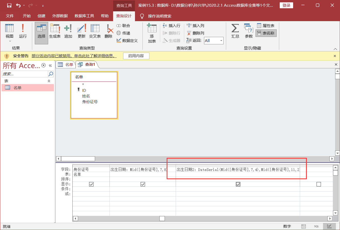Select 身份证号 field in 名单 list
Image resolution: width=340 pixels, height=230 pixels.
(90, 102)
